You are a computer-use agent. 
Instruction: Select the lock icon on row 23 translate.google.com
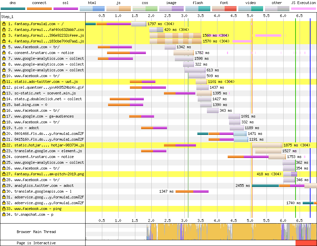point(4,151)
